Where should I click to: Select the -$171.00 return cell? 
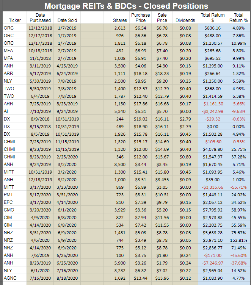[212, 255]
